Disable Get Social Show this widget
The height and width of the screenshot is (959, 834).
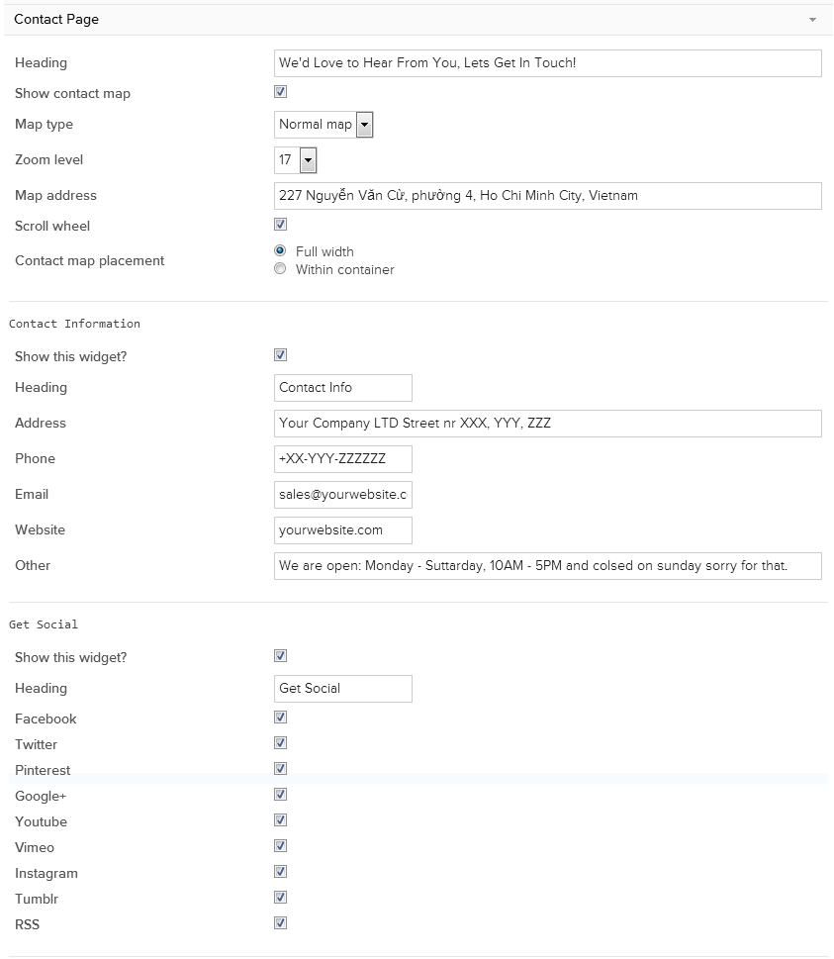click(x=280, y=655)
